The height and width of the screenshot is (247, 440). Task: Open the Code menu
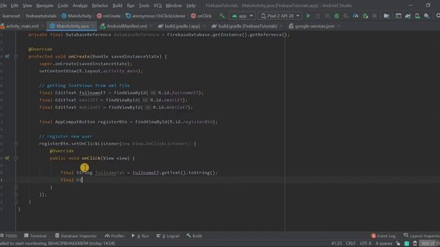click(x=63, y=5)
